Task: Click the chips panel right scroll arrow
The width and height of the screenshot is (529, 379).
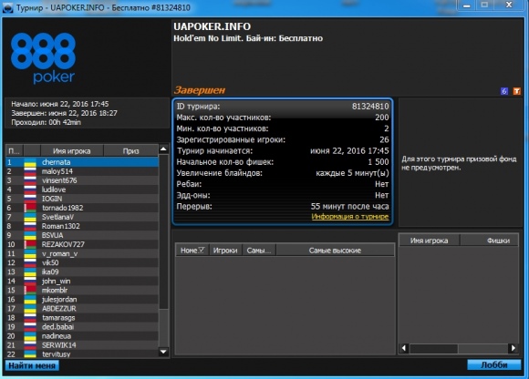Action: coord(513,348)
